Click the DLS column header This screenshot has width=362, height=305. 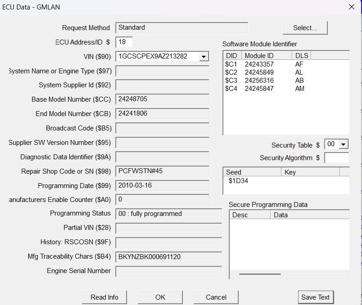(x=302, y=56)
